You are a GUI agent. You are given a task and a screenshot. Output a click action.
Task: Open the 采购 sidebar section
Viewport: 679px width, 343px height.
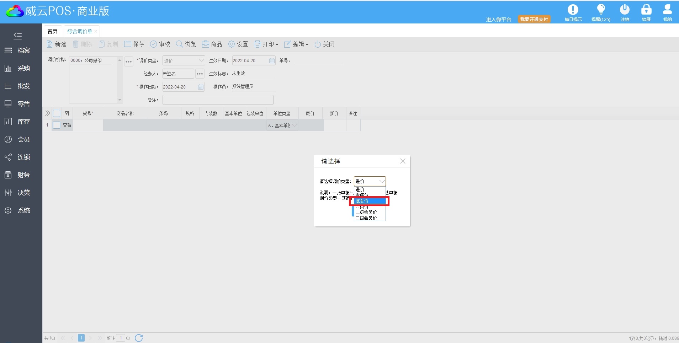21,68
